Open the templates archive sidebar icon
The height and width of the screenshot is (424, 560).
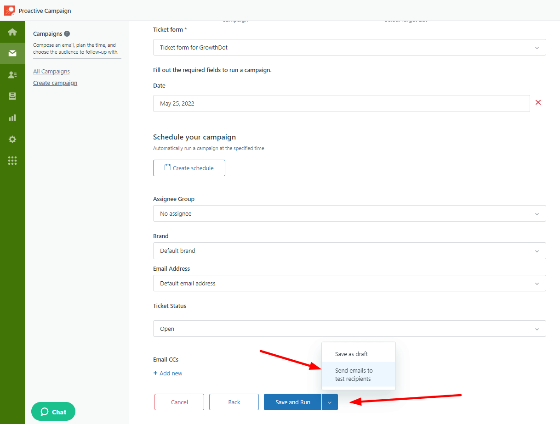point(12,96)
